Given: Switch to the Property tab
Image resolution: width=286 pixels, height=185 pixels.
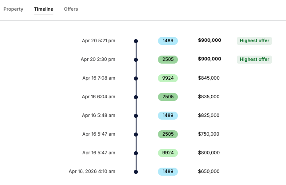Looking at the screenshot, I should click(x=13, y=9).
